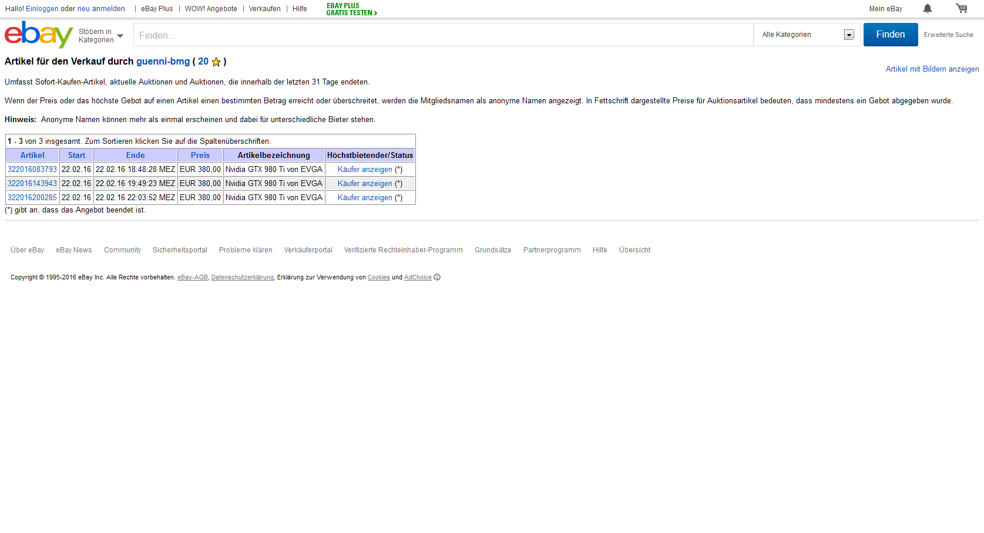This screenshot has height=533, width=984.
Task: Focus the Finden search input field
Action: coord(444,35)
